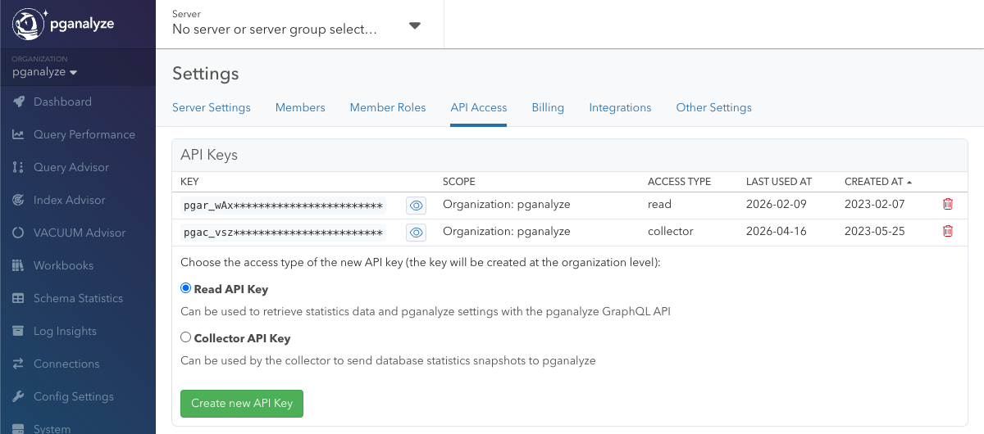The width and height of the screenshot is (984, 434).
Task: Open VACUUM Advisor in sidebar
Action: click(80, 233)
